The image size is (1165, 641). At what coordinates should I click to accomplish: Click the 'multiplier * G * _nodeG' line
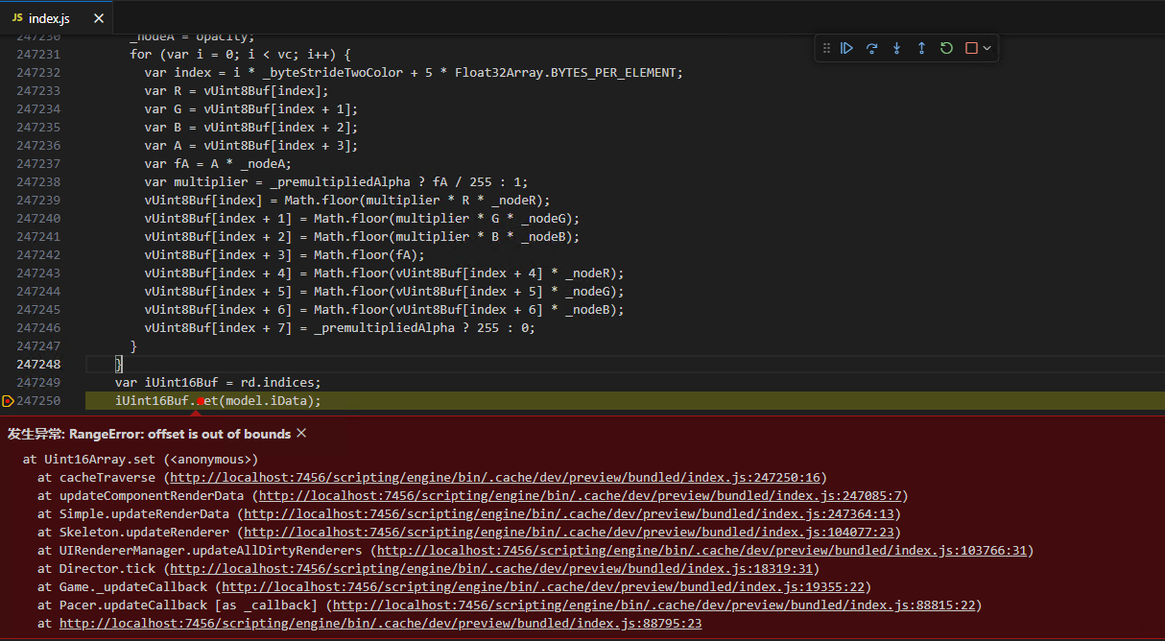click(363, 219)
